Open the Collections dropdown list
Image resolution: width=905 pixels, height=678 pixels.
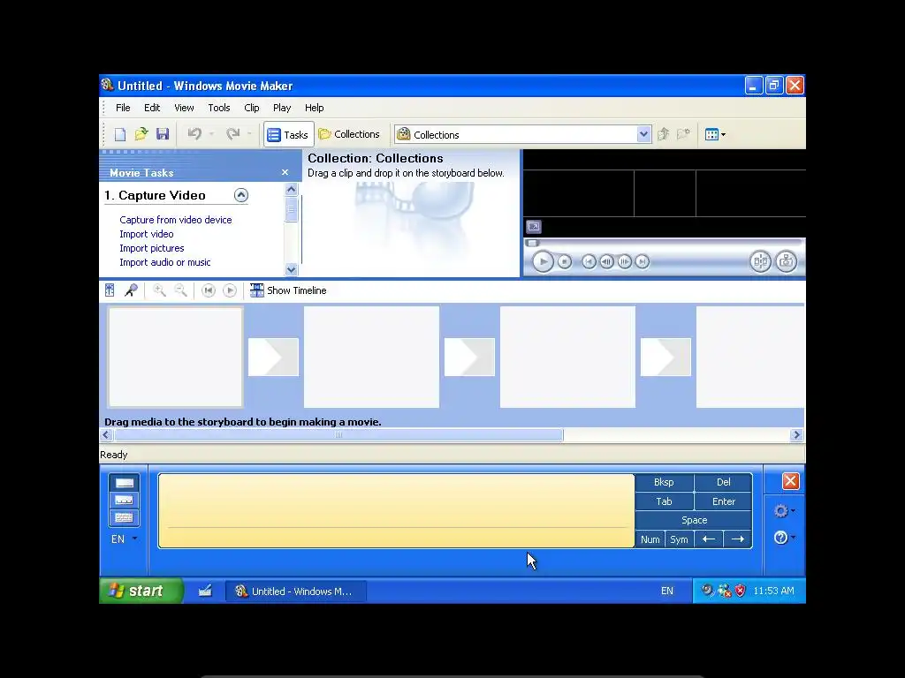tap(643, 134)
